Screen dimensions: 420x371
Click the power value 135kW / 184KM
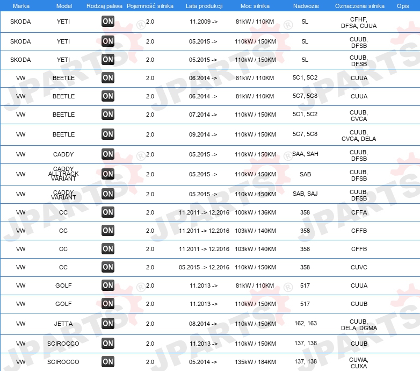[255, 362]
